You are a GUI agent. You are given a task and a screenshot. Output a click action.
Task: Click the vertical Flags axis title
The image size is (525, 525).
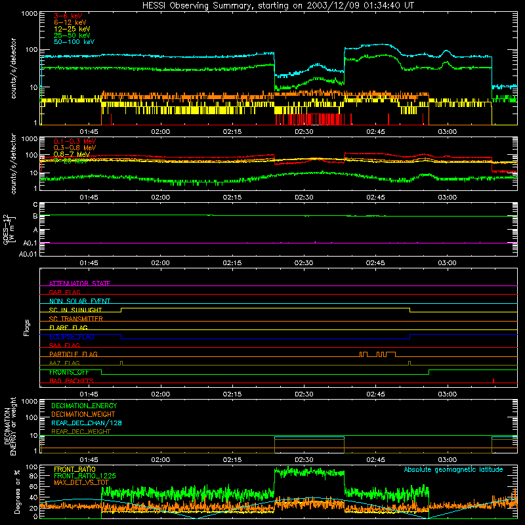point(27,327)
